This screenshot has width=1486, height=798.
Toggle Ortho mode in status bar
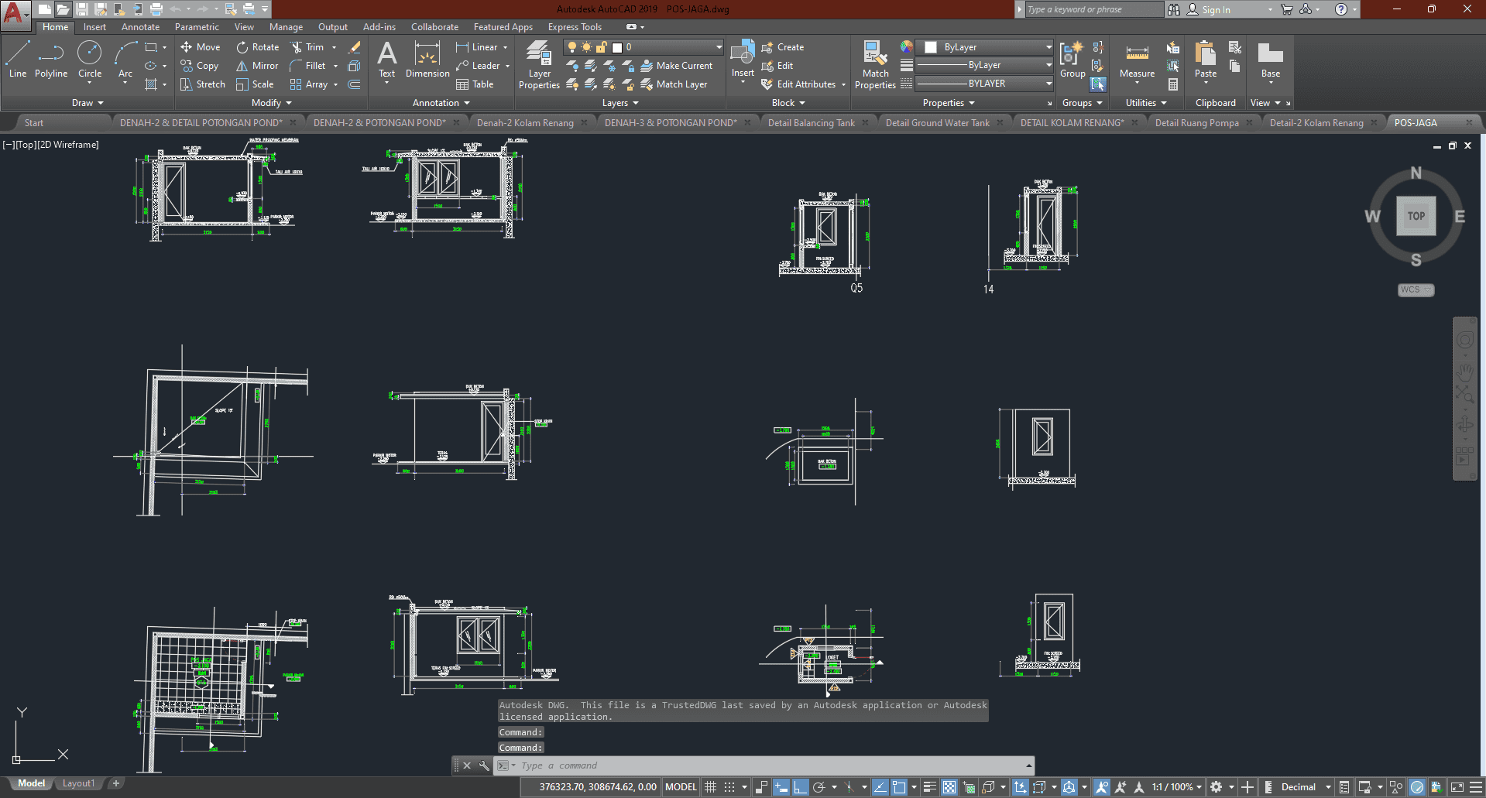tap(800, 787)
